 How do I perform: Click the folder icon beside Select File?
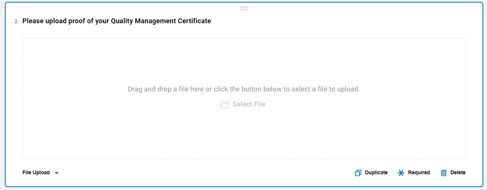(225, 105)
